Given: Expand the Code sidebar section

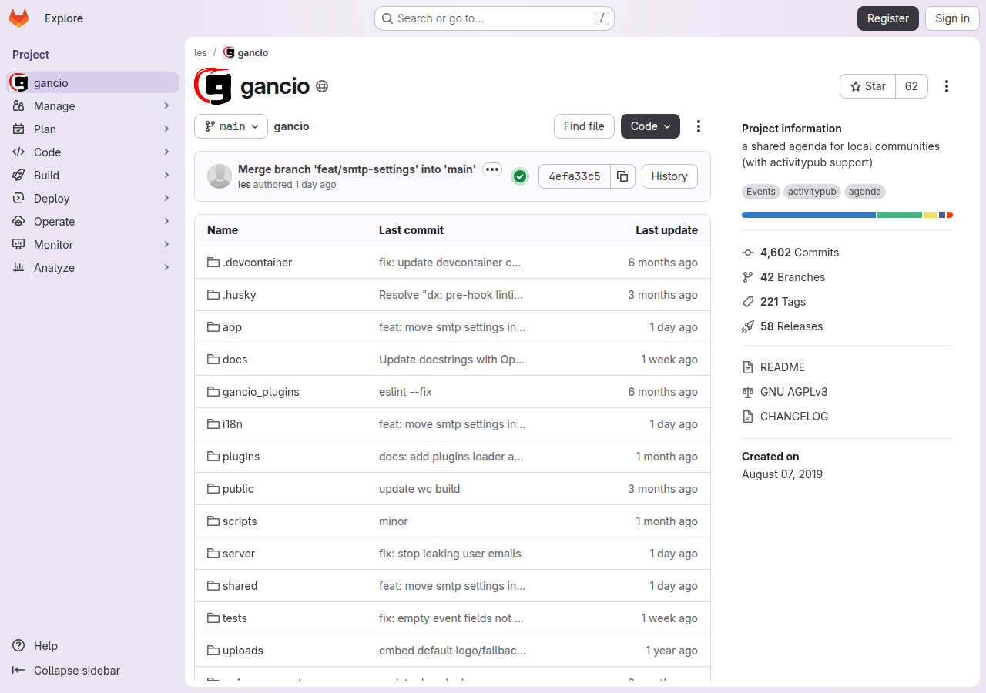Looking at the screenshot, I should click(x=92, y=152).
